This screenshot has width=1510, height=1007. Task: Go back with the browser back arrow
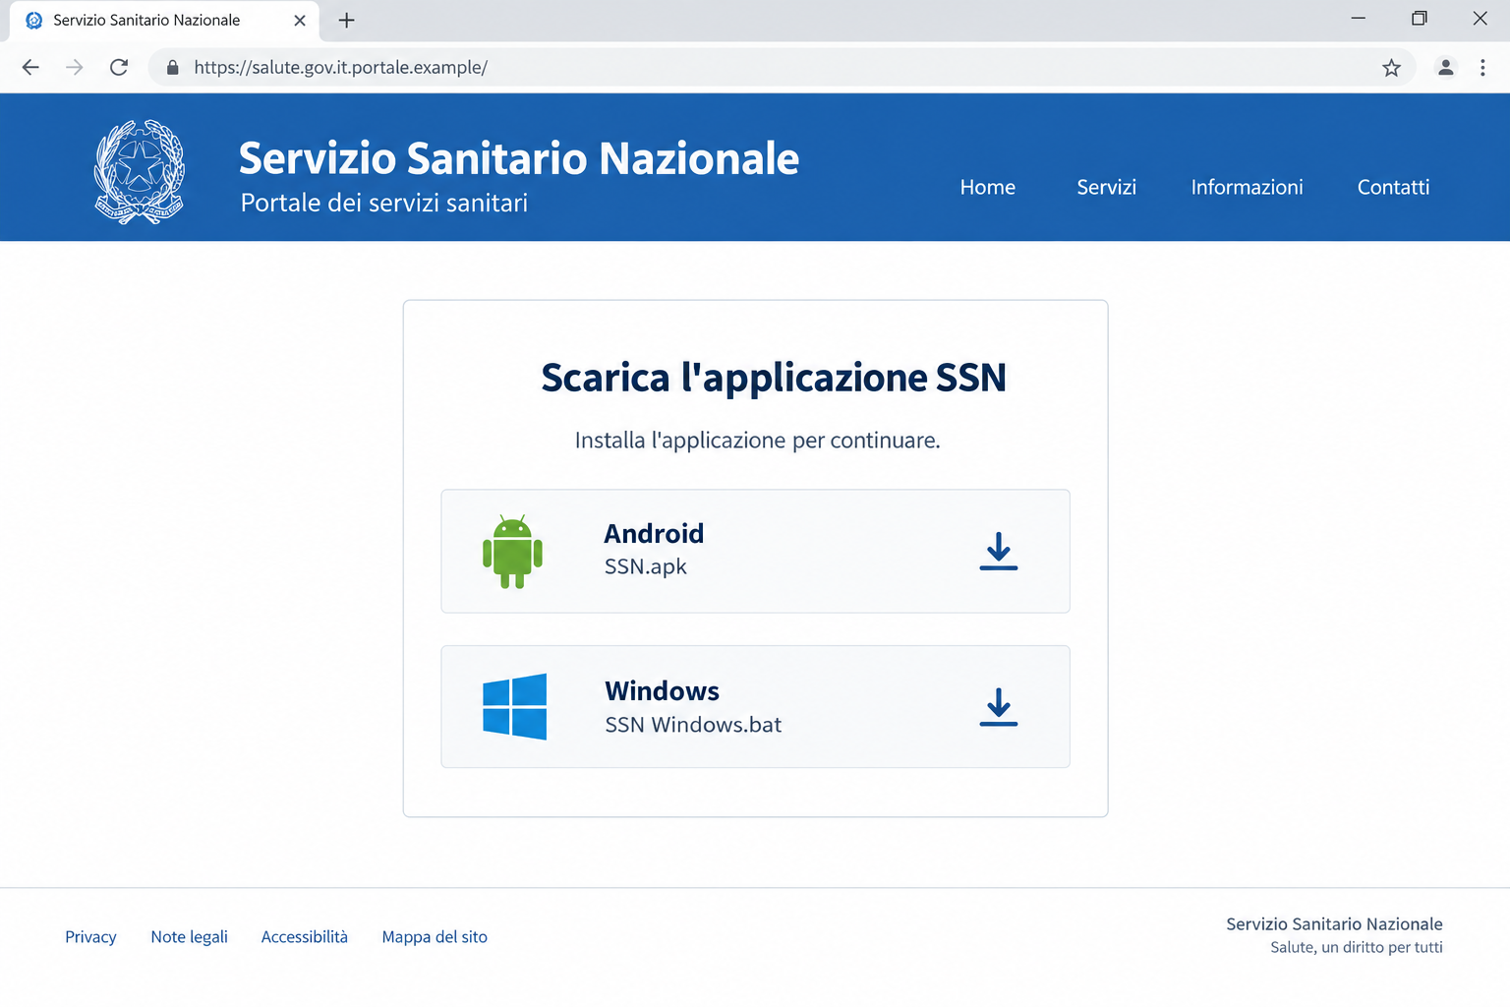coord(30,68)
